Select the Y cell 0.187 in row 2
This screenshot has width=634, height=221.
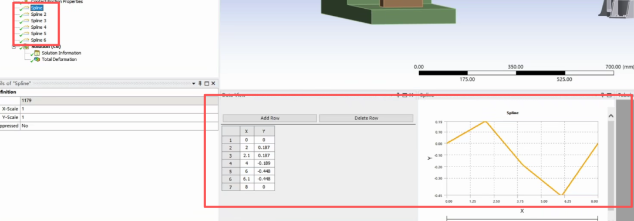click(x=264, y=148)
